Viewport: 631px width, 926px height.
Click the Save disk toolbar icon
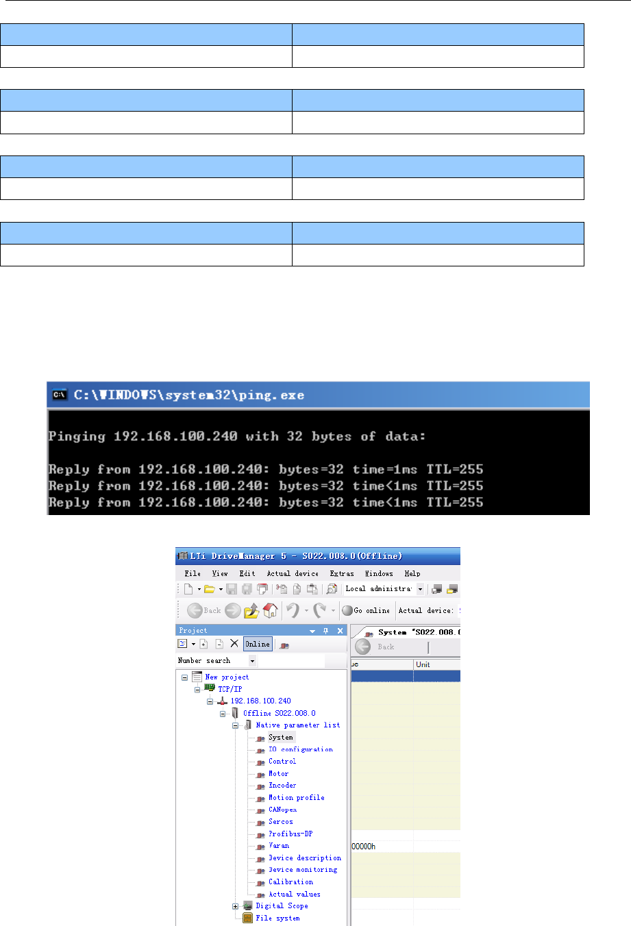point(232,589)
